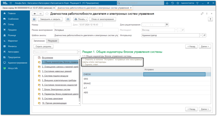Image resolution: width=217 pixels, height=116 pixels.
Task: Add form to favorites with the star
Action: [47, 14]
